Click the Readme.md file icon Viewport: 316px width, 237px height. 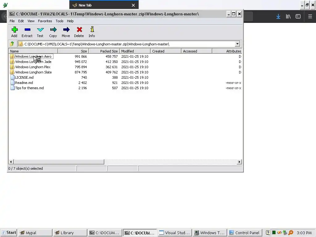tap(12, 83)
